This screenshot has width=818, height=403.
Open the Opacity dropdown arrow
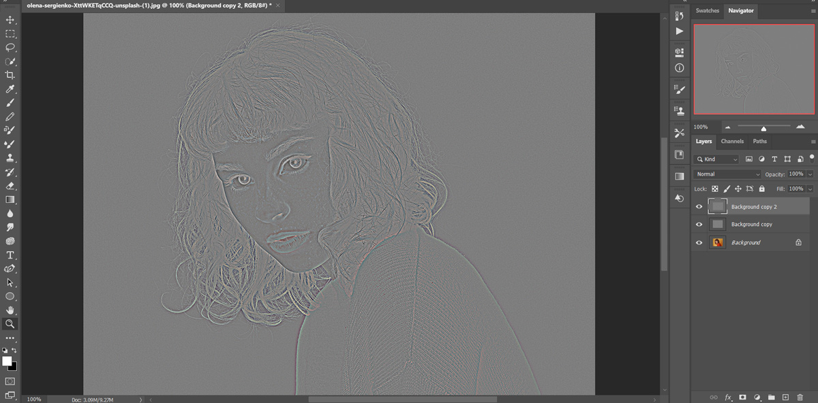[x=811, y=174]
